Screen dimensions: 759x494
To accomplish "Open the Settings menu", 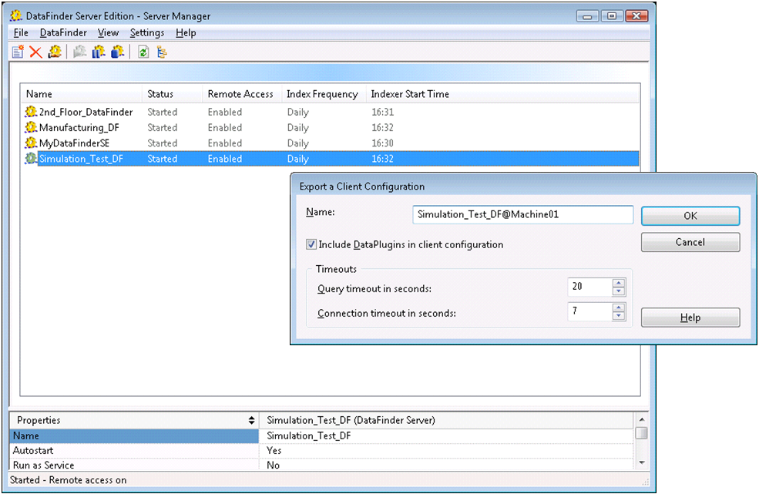I will [146, 32].
